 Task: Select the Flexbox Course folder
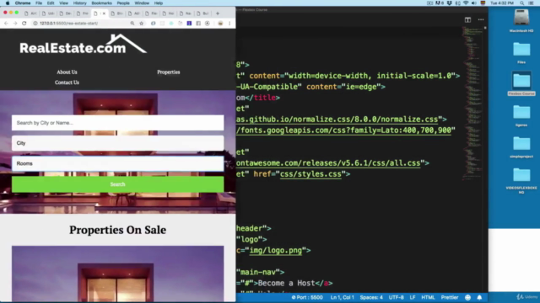point(521,81)
